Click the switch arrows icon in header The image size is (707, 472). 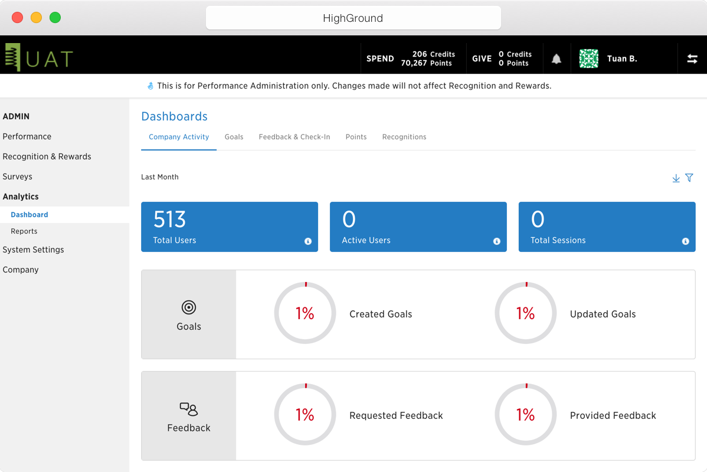(692, 59)
